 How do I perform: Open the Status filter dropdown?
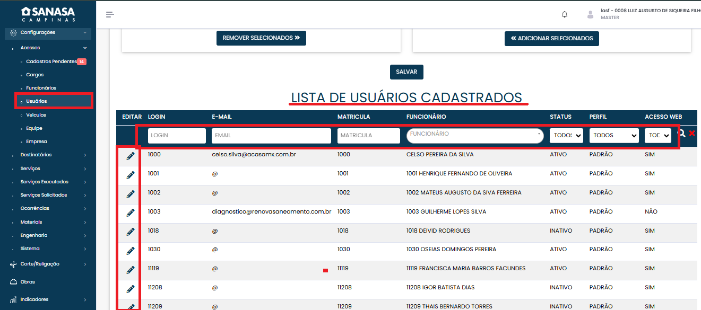point(566,136)
